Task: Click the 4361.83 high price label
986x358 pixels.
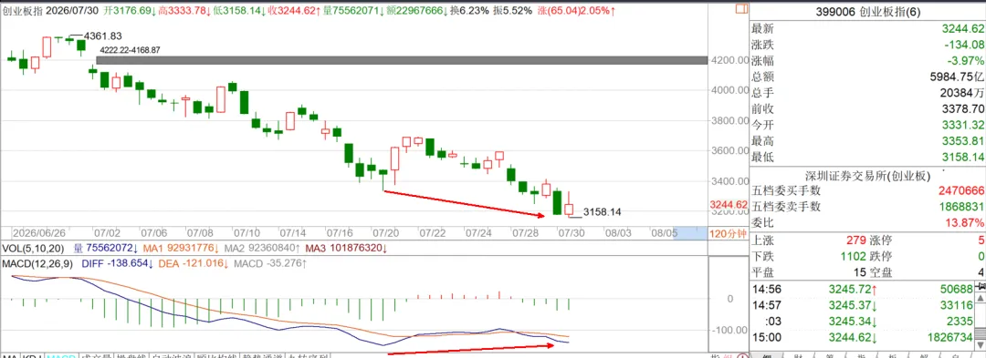Action: [102, 37]
